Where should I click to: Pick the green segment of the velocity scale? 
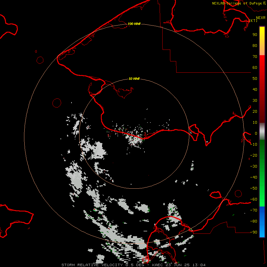pos(262,173)
